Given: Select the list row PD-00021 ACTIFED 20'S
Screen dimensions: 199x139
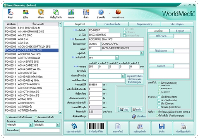Looking at the screenshot, I should 32,103.
